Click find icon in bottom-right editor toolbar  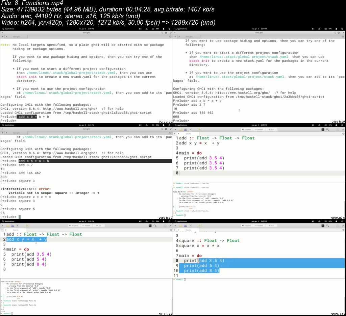point(328,226)
